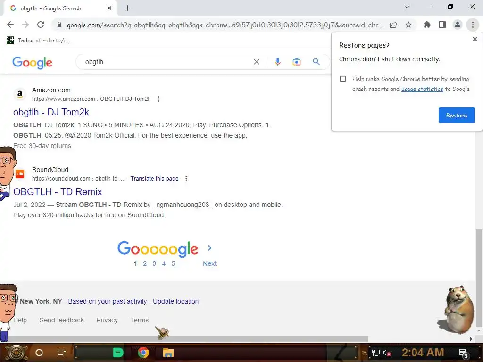Open the Chrome profile avatar

(458, 25)
